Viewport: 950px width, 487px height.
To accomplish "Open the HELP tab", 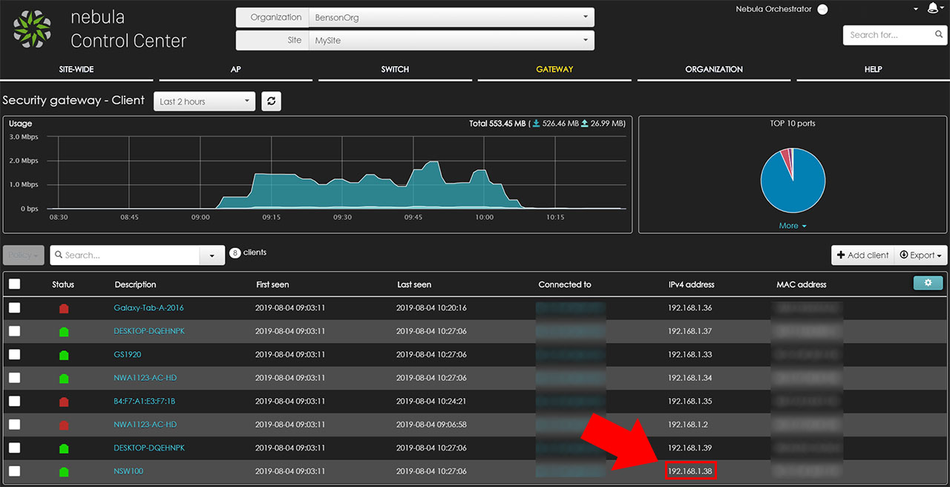I will tap(874, 69).
